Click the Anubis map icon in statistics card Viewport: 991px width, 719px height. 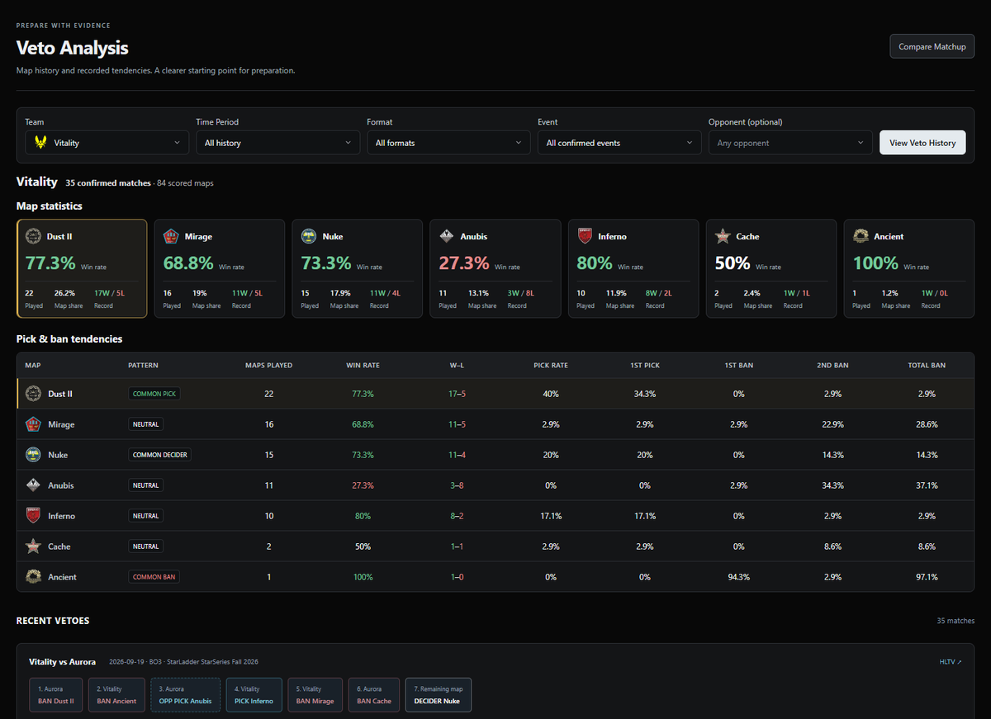(x=447, y=236)
